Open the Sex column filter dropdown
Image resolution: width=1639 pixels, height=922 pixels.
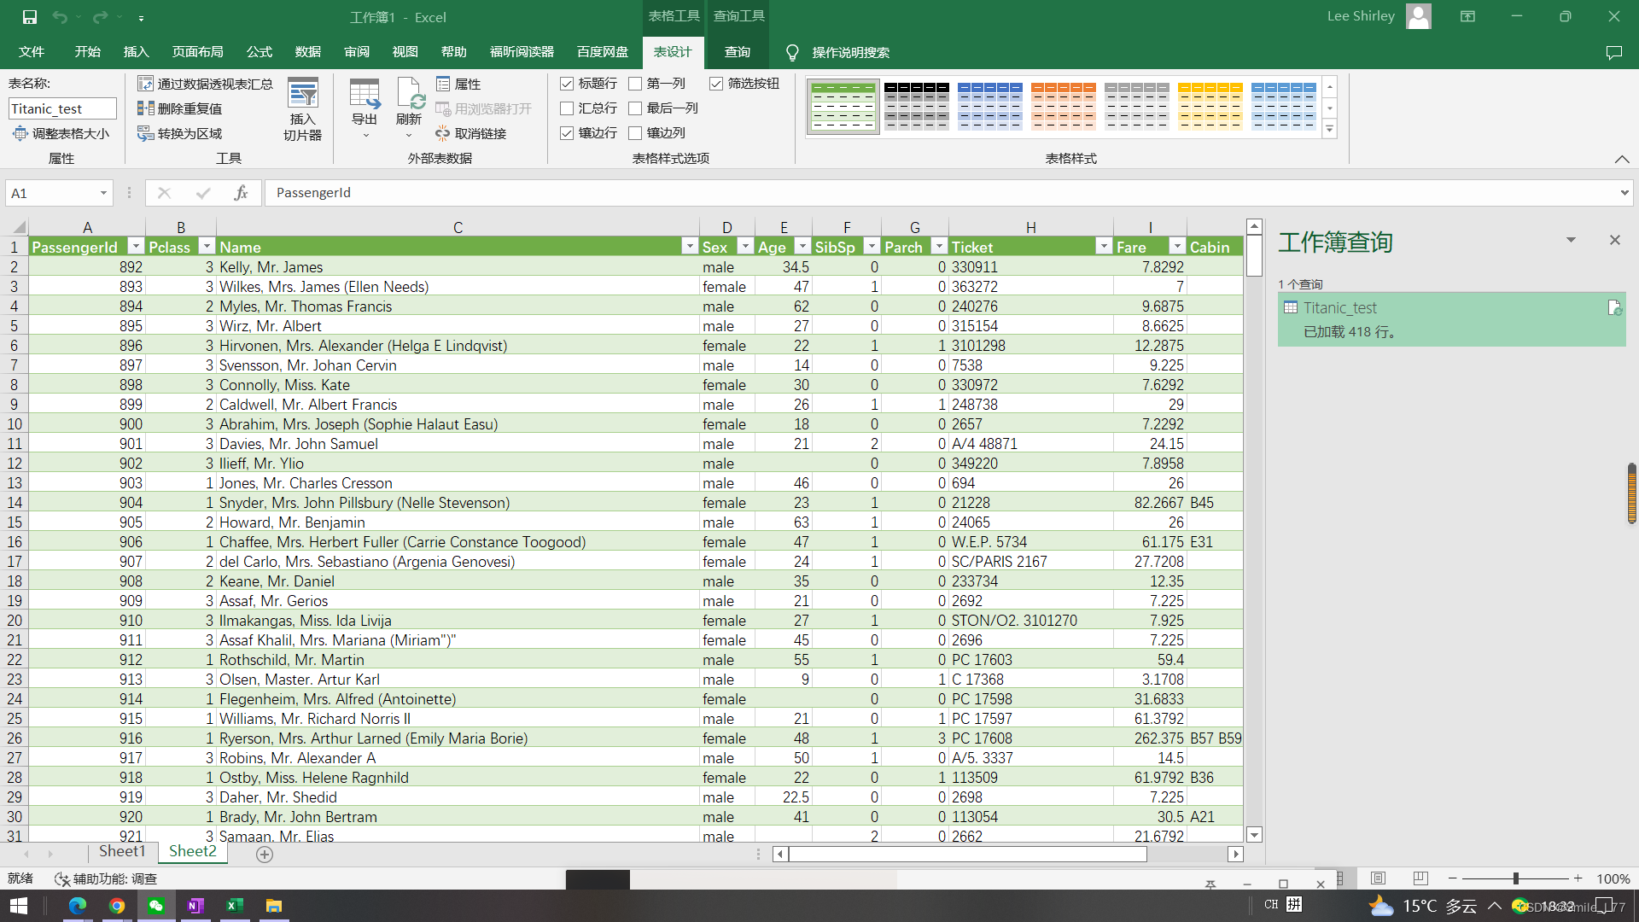[x=745, y=247]
